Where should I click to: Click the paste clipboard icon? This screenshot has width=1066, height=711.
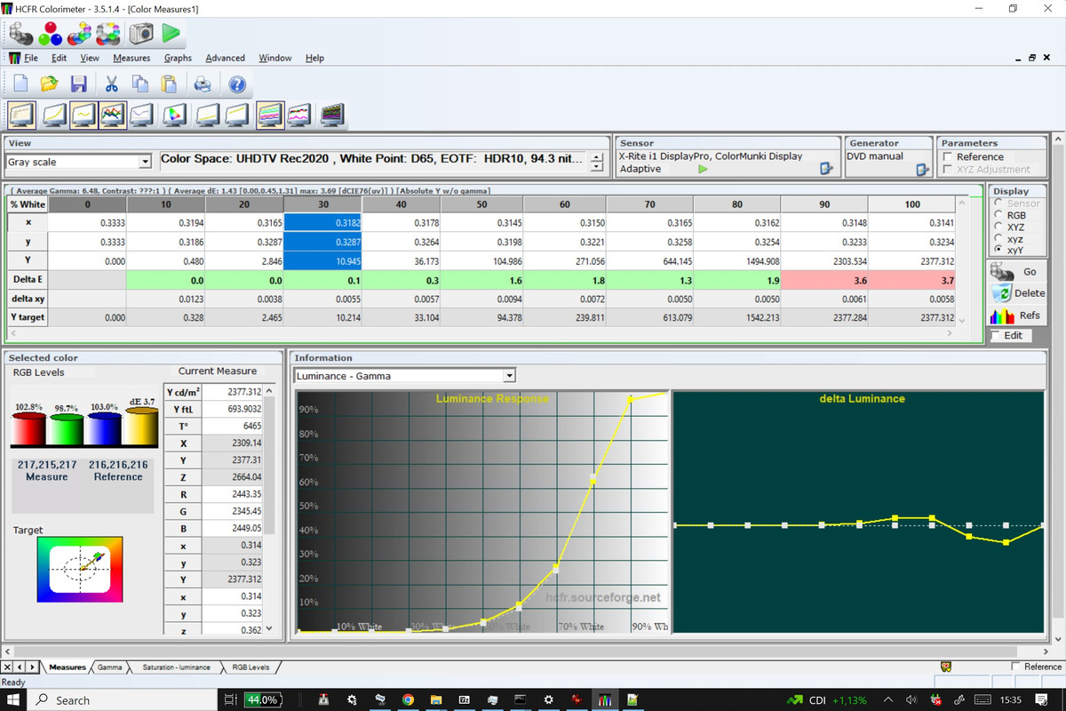[x=169, y=84]
